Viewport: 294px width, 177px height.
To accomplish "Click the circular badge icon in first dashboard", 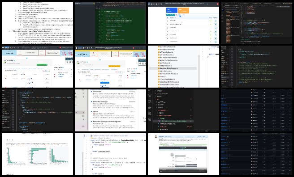I will (63, 53).
